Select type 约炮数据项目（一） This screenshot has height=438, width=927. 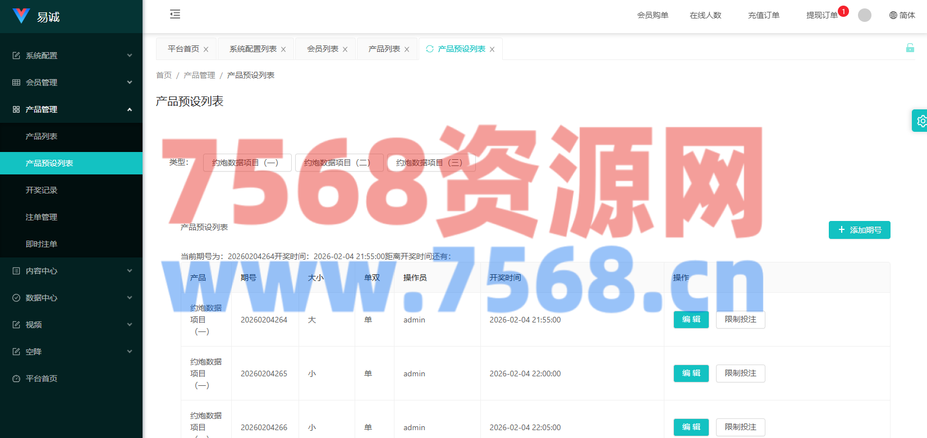pyautogui.click(x=247, y=163)
